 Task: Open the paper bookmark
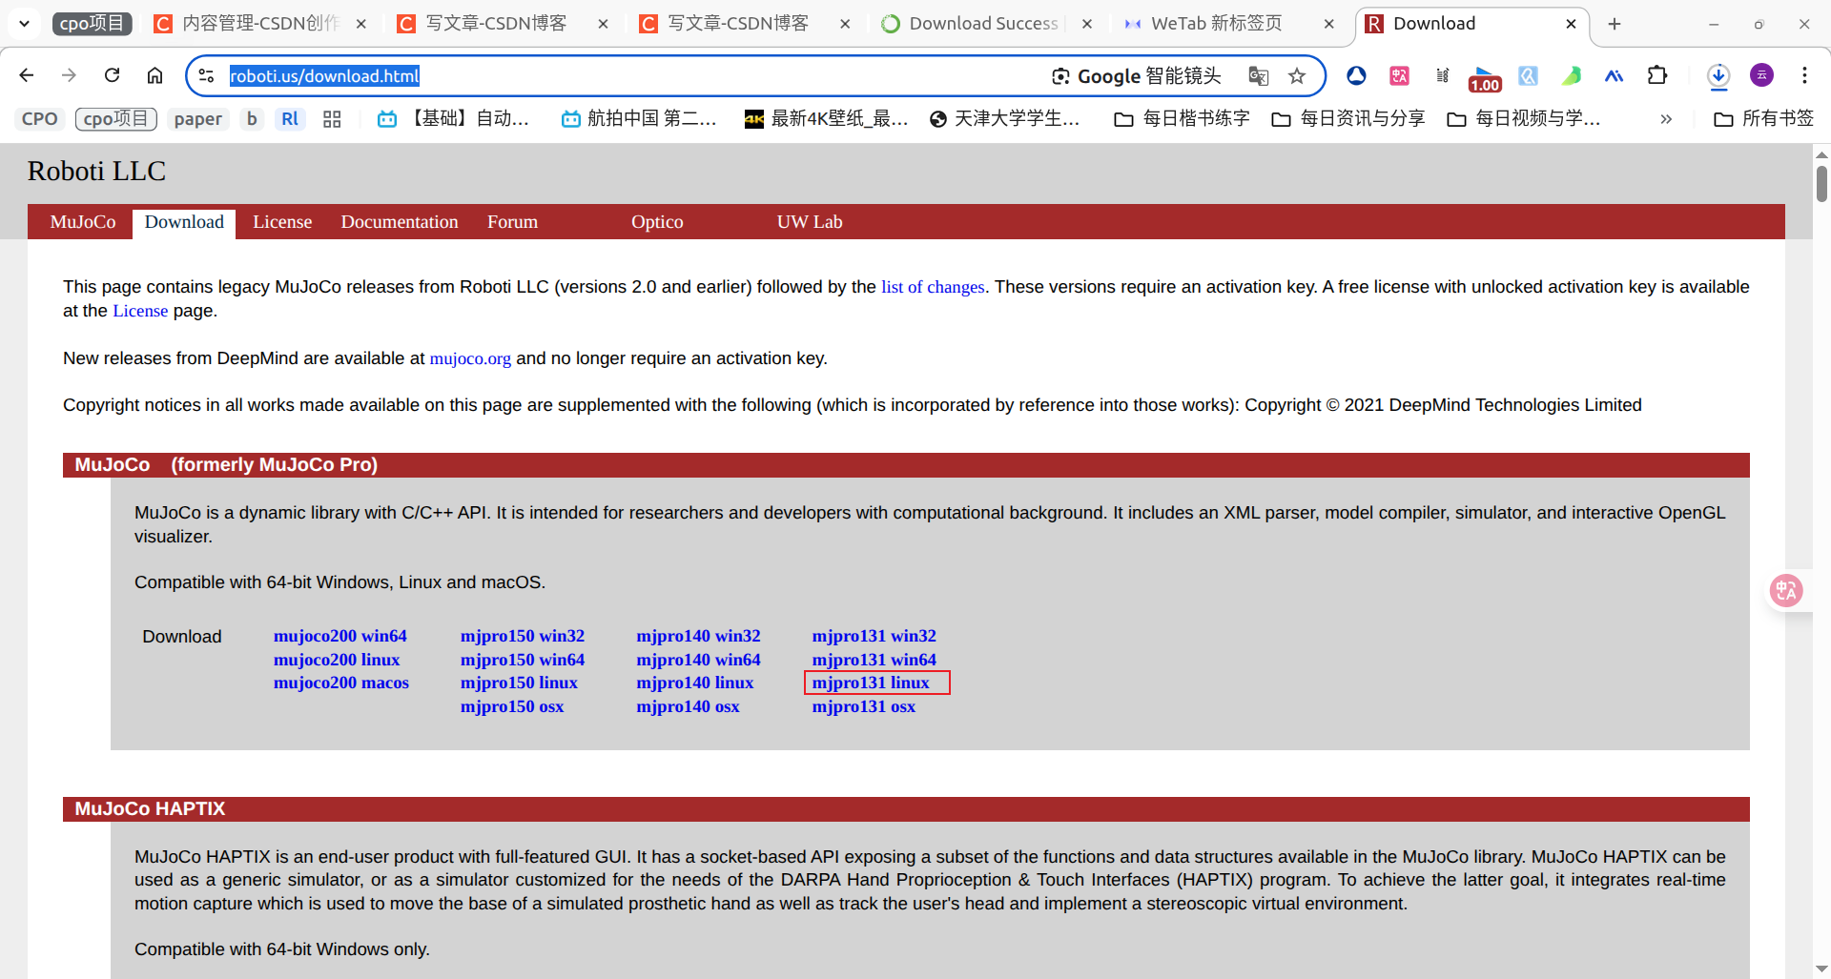[x=197, y=119]
